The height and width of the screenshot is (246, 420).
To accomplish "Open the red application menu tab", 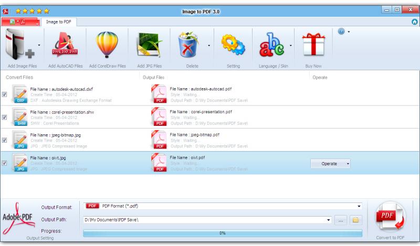I will coord(21,22).
